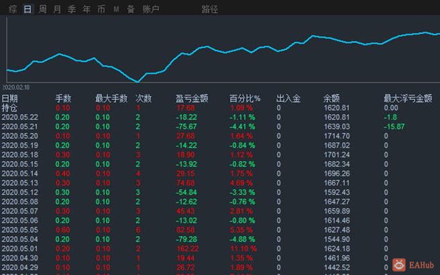
Task: Select the 2020.04.29 date row
Action: coord(19,268)
